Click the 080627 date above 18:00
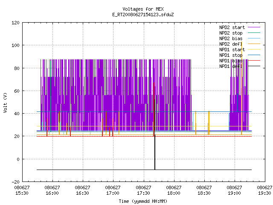This screenshot has height=205, width=273. pos(174,187)
